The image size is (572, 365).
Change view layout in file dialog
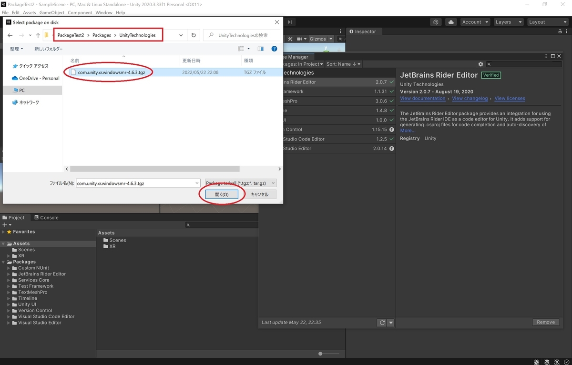(241, 49)
